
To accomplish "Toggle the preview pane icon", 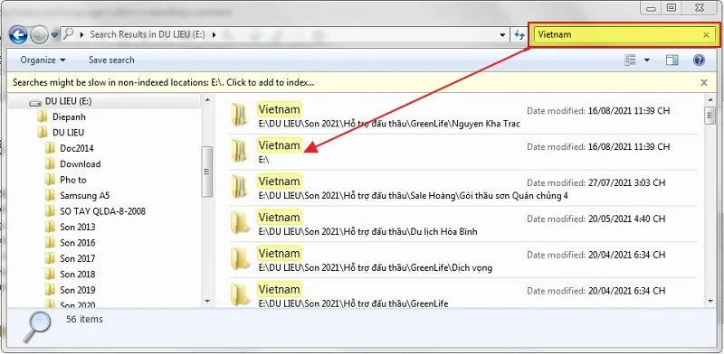I will coord(672,60).
